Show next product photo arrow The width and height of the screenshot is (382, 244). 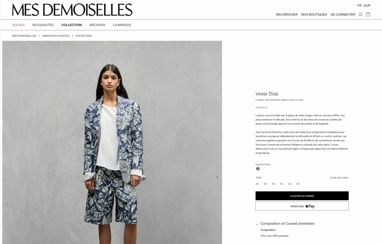(217, 177)
